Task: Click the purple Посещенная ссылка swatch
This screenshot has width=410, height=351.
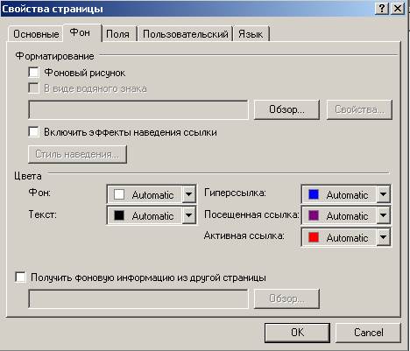Action: click(x=314, y=215)
